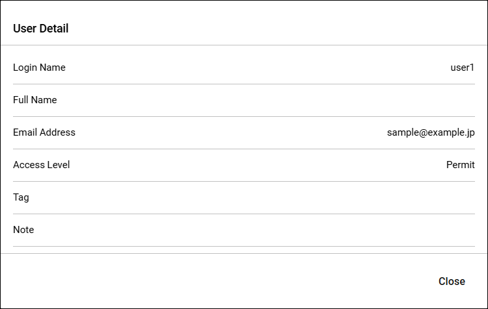Click the Email Address label
488x309 pixels.
tap(44, 132)
